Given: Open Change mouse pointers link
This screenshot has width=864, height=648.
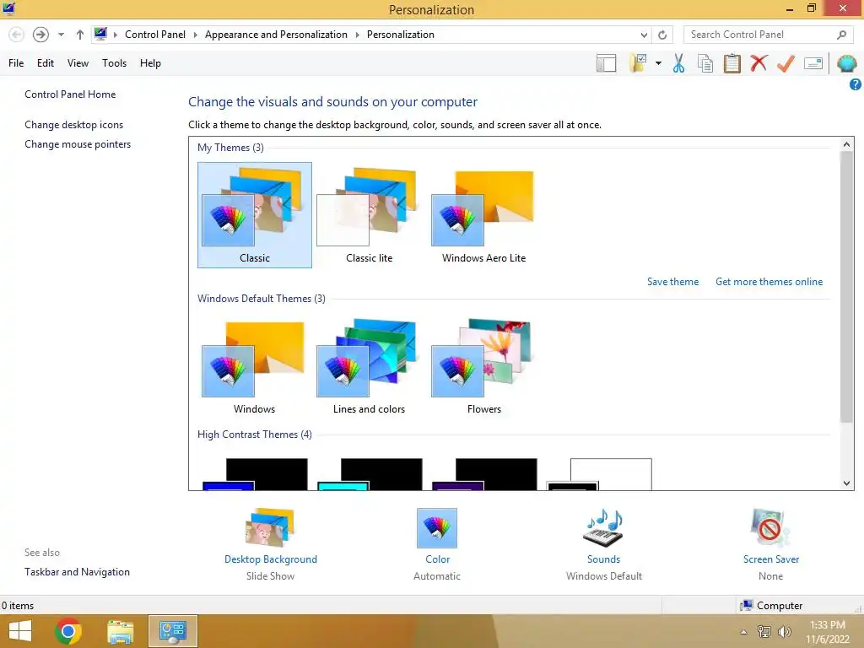Looking at the screenshot, I should point(78,144).
